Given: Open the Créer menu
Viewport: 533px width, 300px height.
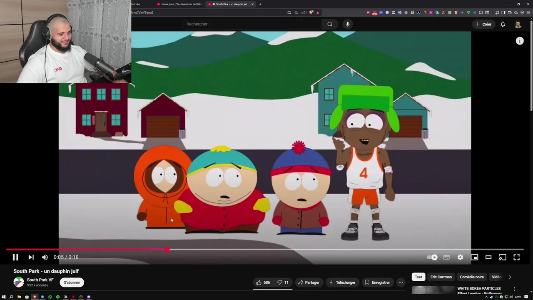Looking at the screenshot, I should [x=483, y=24].
